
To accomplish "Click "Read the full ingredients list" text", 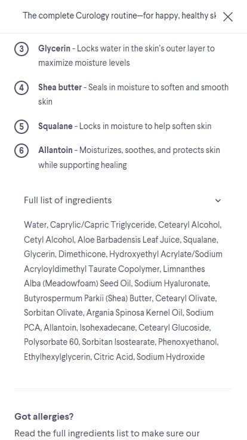I will point(69,433).
